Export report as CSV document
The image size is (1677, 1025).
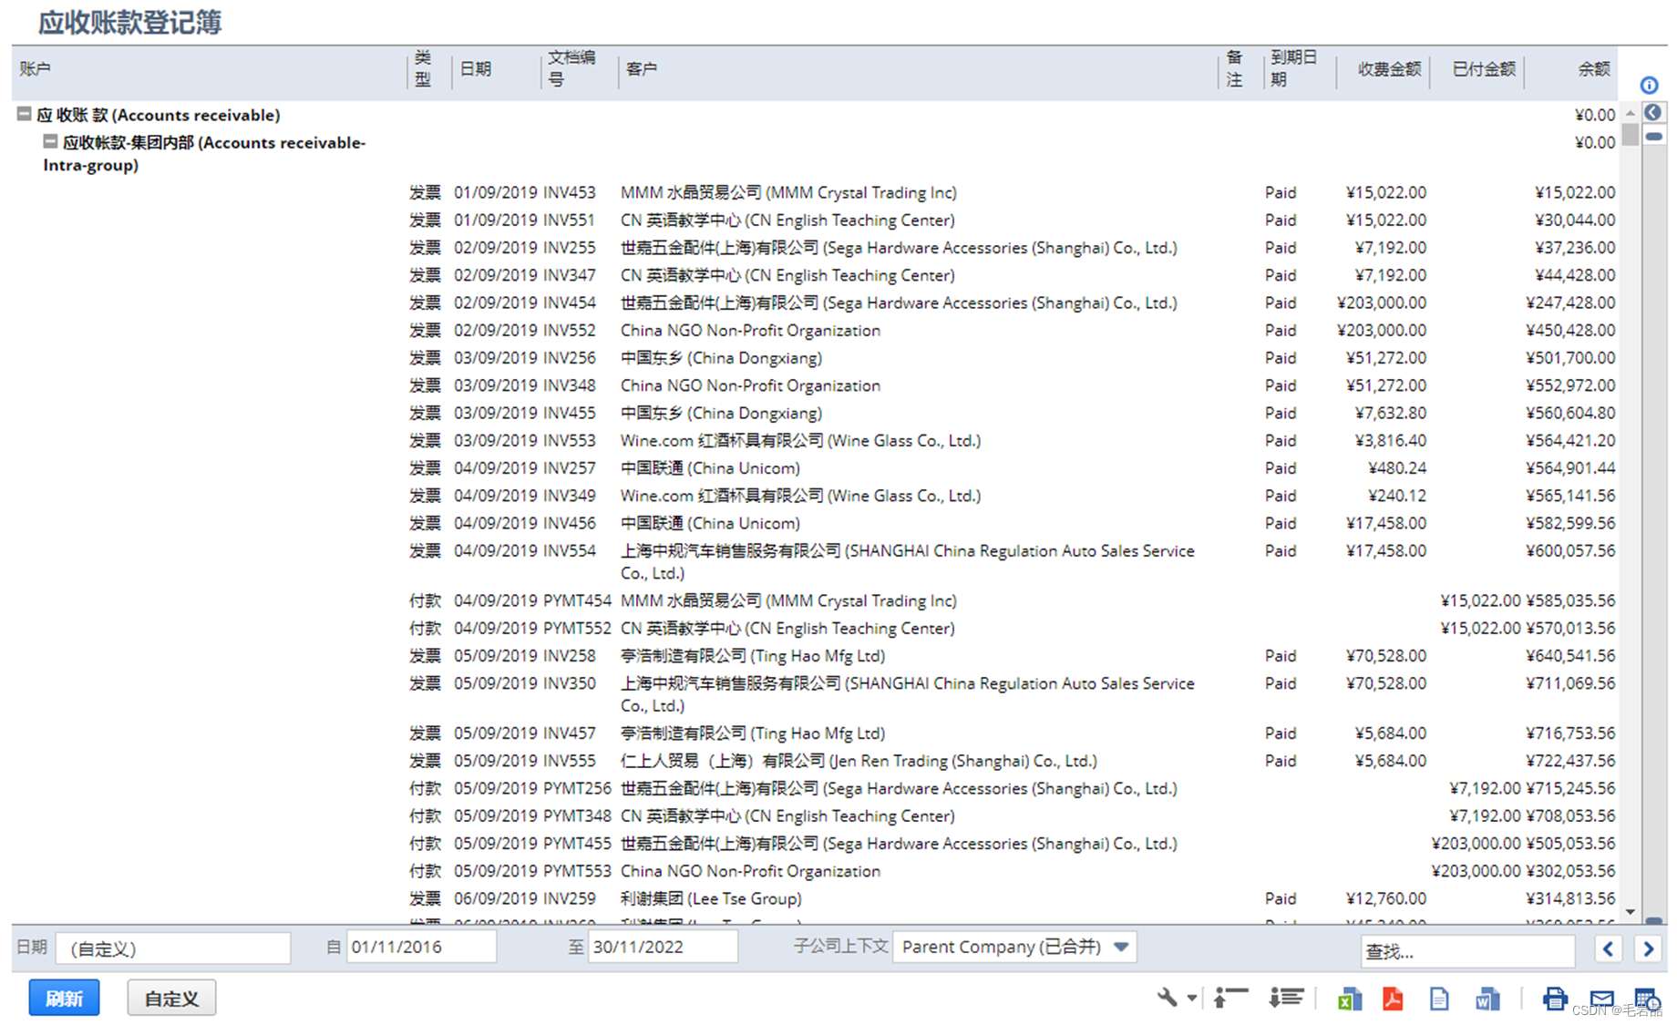[1439, 999]
